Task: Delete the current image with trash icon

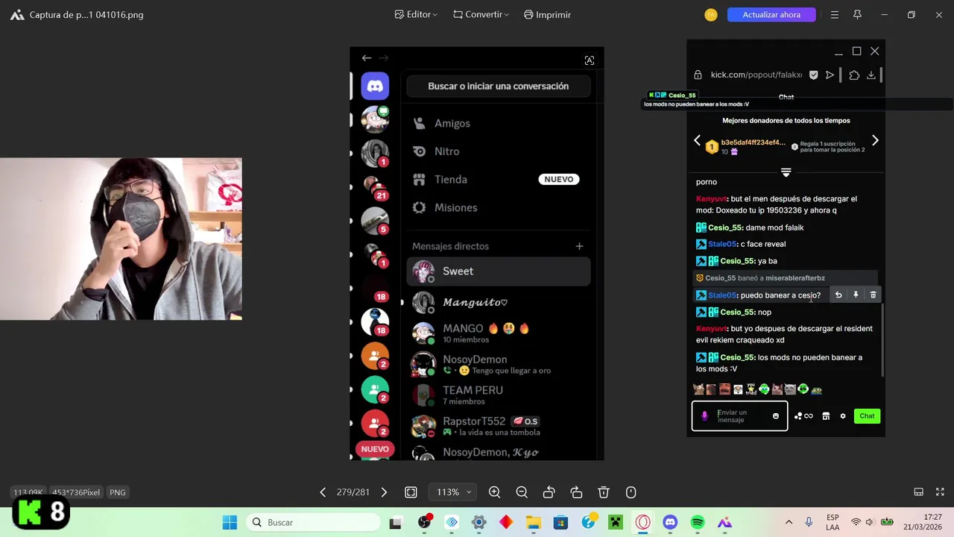Action: coord(604,492)
